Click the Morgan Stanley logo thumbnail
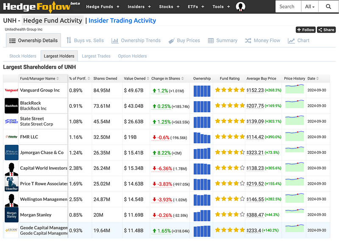This screenshot has width=339, height=241. tap(11, 215)
